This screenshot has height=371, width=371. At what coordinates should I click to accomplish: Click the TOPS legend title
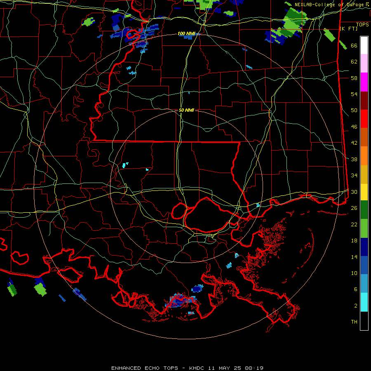(362, 25)
